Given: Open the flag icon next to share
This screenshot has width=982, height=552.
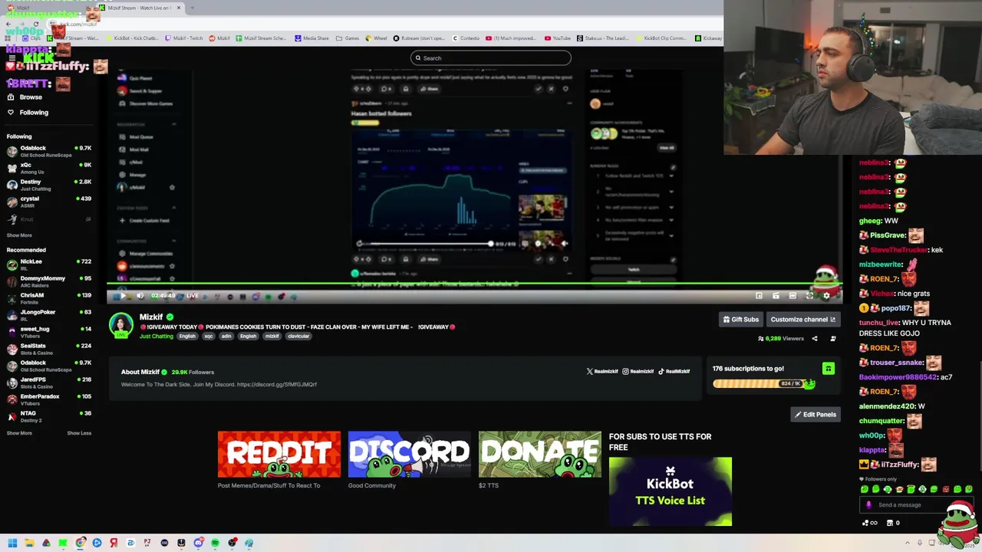Looking at the screenshot, I should tap(833, 339).
